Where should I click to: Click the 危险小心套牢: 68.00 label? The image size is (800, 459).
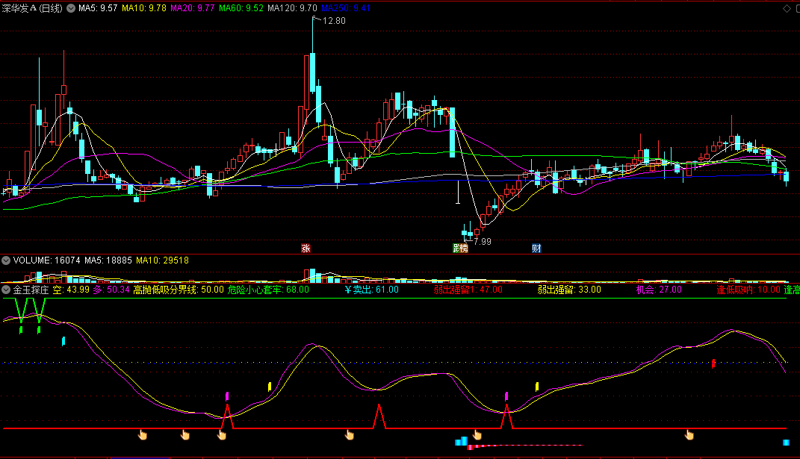click(268, 290)
